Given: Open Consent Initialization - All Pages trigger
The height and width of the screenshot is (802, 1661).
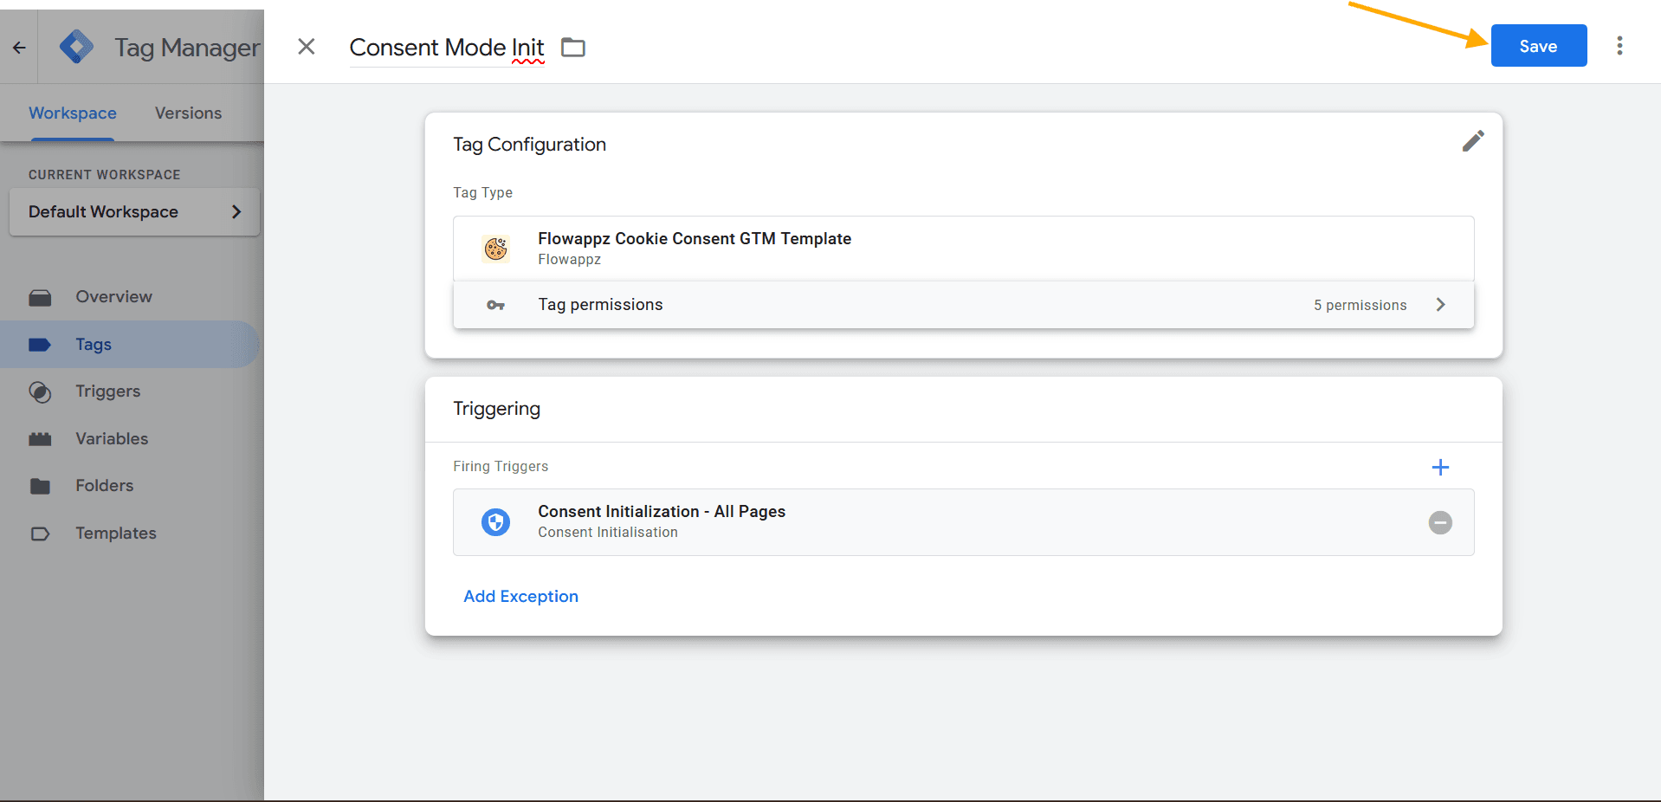Looking at the screenshot, I should coord(963,522).
